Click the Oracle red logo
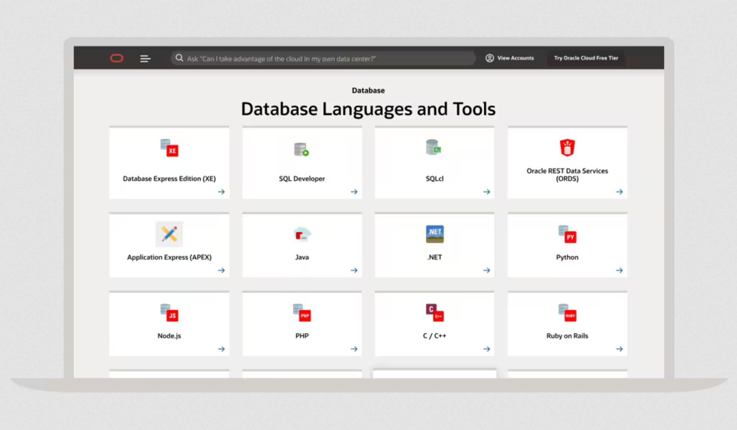 click(117, 58)
